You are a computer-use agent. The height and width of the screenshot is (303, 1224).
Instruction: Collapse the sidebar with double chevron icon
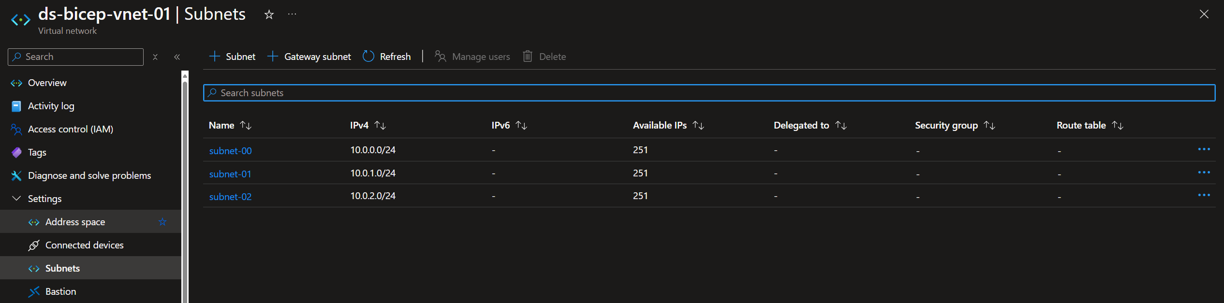[177, 57]
